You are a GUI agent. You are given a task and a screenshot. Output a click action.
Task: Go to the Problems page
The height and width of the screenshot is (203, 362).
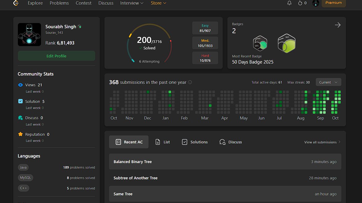[x=59, y=3]
